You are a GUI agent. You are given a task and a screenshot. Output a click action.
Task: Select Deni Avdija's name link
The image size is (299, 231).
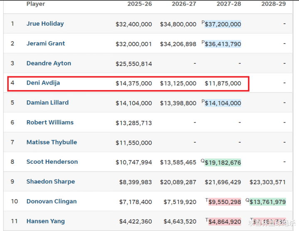(43, 83)
